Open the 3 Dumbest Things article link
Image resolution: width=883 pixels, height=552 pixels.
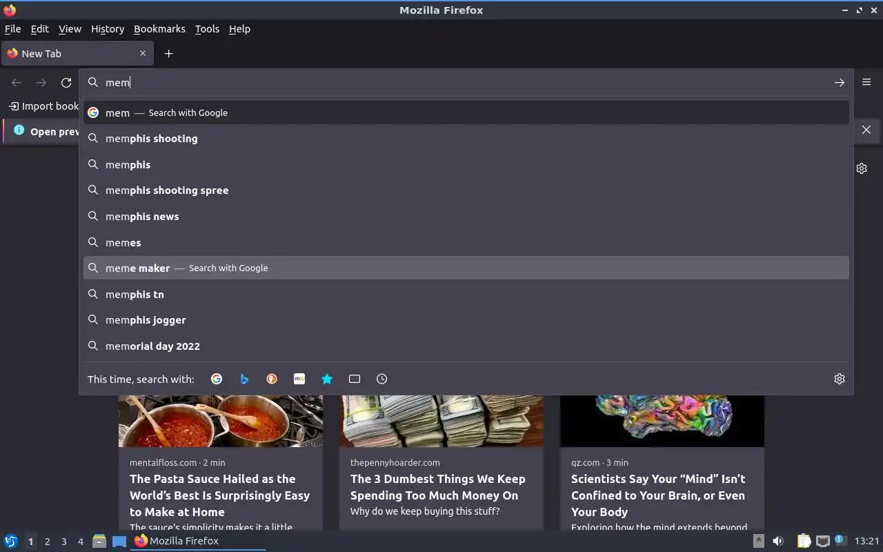click(x=437, y=487)
